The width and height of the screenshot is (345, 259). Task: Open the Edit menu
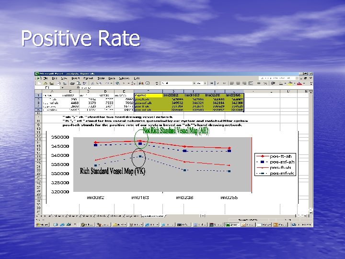tap(55, 78)
